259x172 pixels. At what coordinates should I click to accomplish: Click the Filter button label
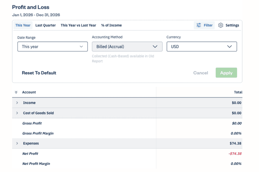pyautogui.click(x=208, y=25)
